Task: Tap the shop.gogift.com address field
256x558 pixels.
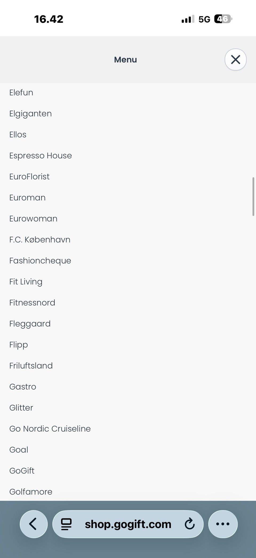Action: point(128,524)
